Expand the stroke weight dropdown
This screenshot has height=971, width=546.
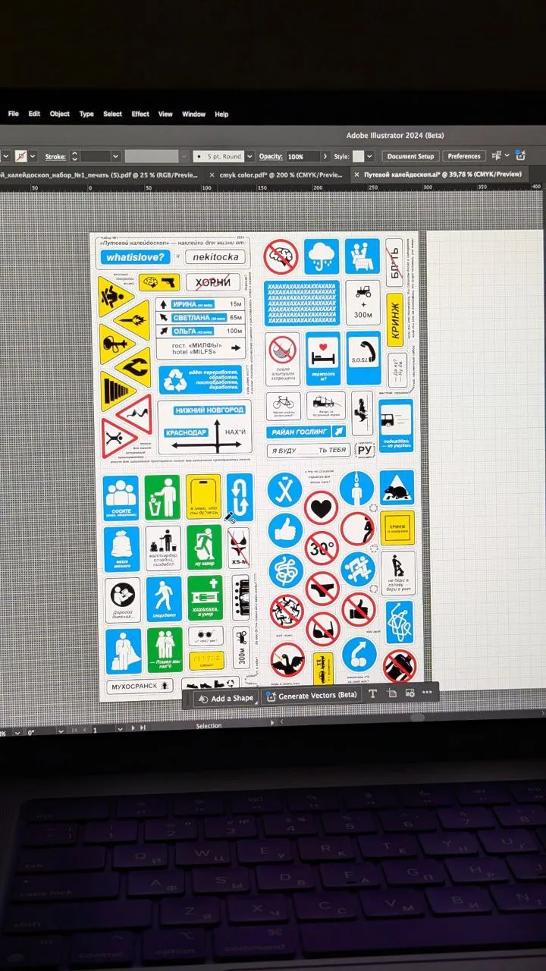tap(116, 156)
